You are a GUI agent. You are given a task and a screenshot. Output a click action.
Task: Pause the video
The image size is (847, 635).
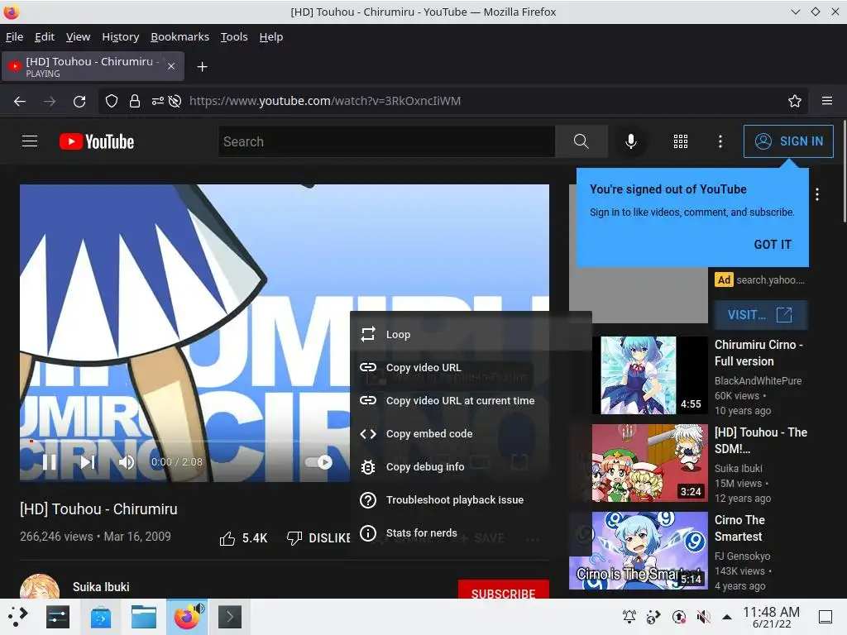click(49, 462)
